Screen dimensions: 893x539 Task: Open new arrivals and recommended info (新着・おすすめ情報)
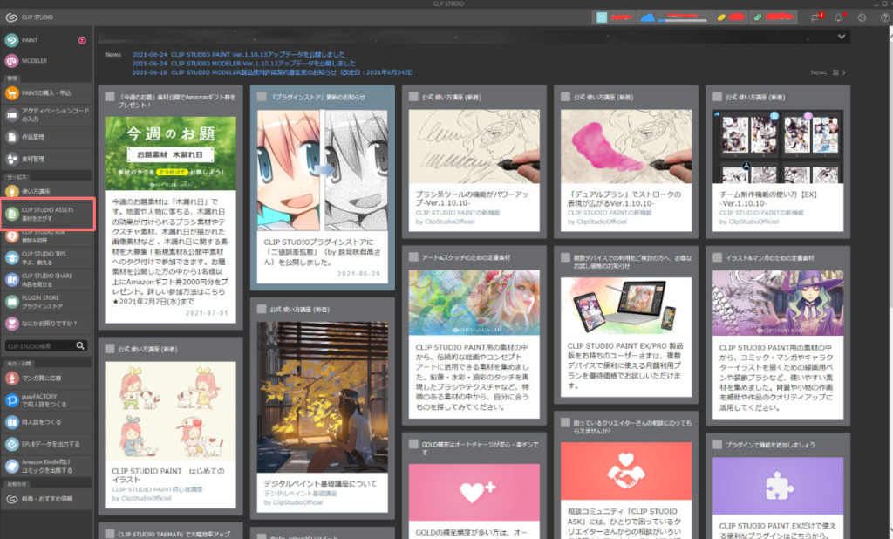click(45, 499)
